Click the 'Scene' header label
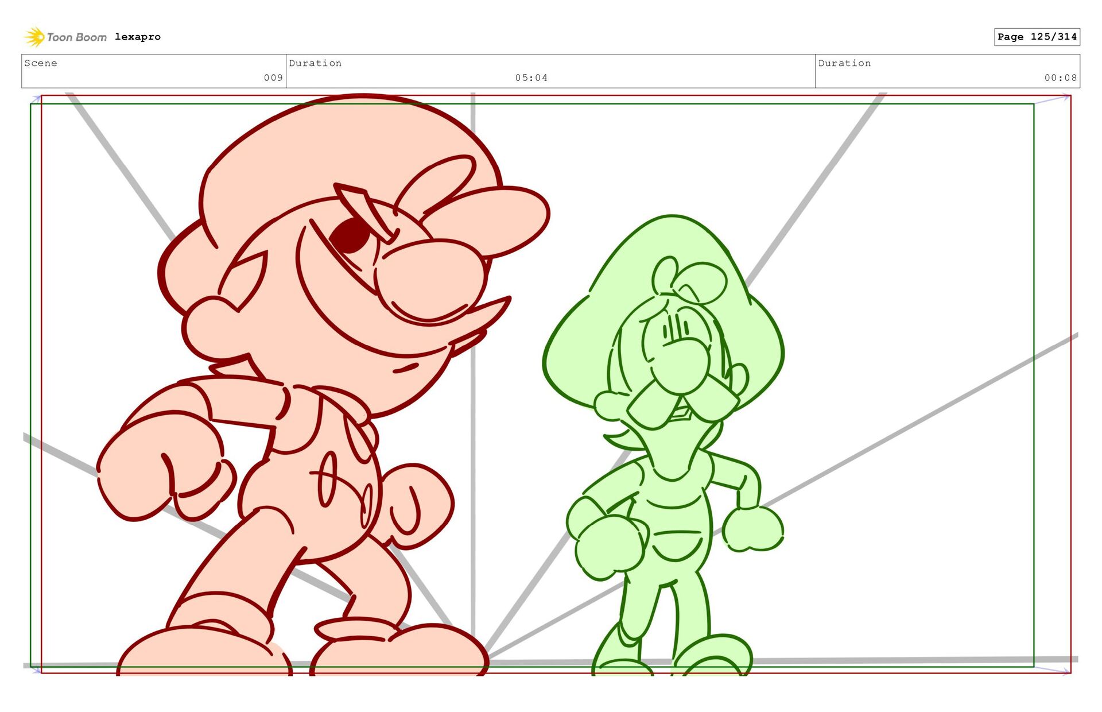The height and width of the screenshot is (712, 1102). [41, 63]
